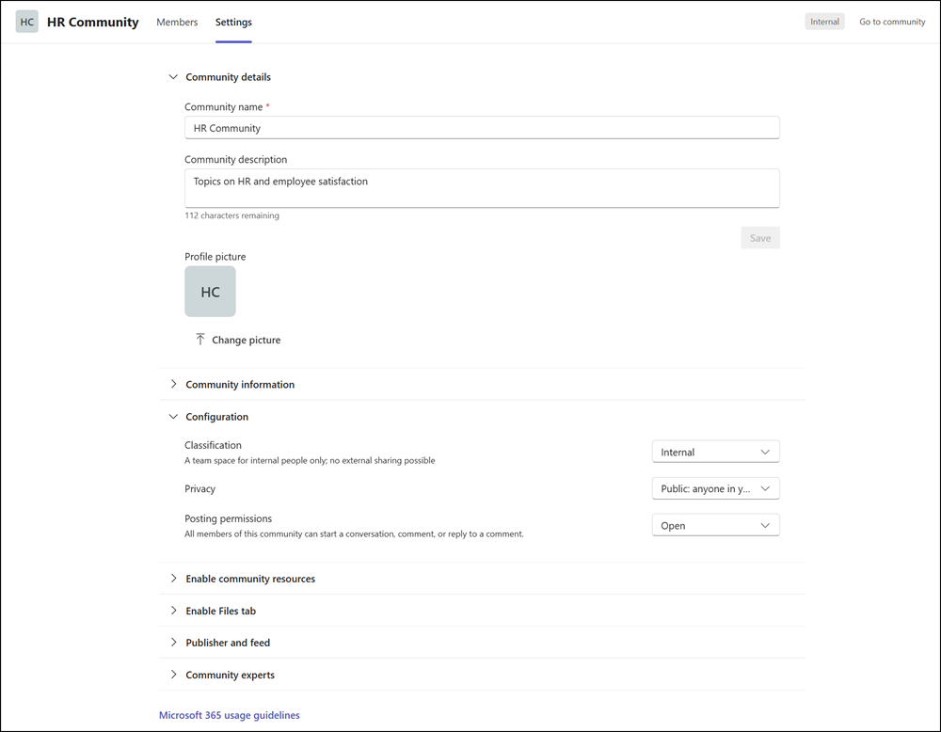Image resolution: width=941 pixels, height=732 pixels.
Task: Expand the Community information section
Action: [x=173, y=384]
